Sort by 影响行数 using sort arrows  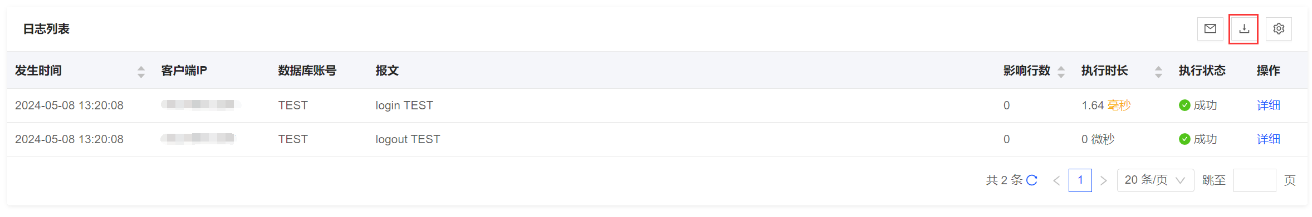[x=1061, y=72]
